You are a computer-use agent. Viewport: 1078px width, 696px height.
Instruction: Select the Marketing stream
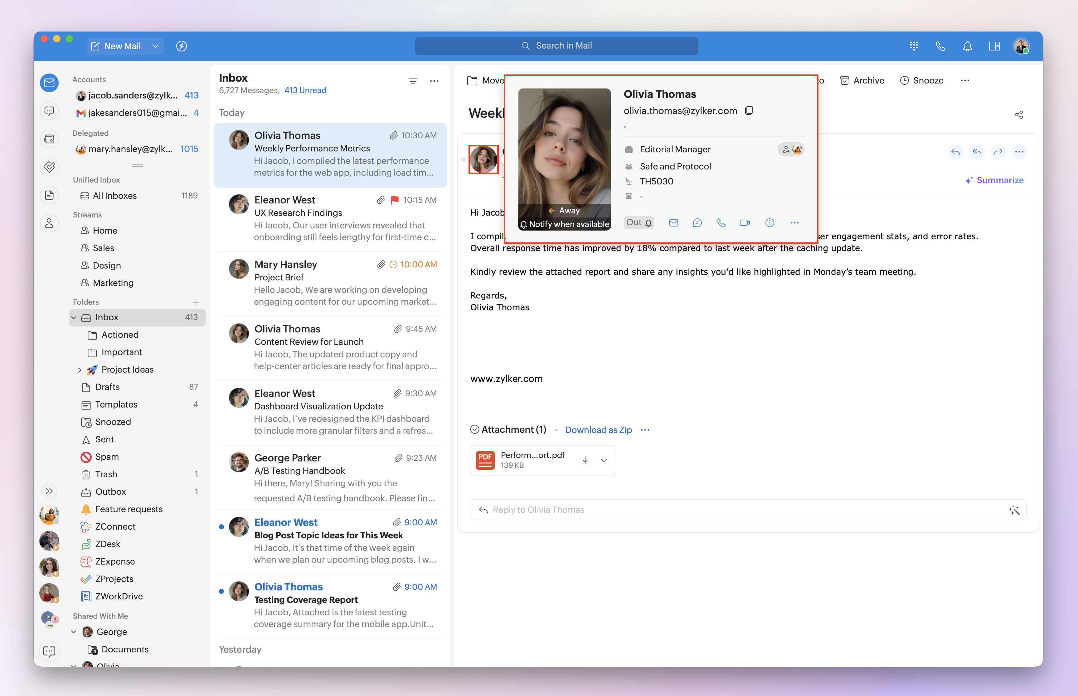113,283
